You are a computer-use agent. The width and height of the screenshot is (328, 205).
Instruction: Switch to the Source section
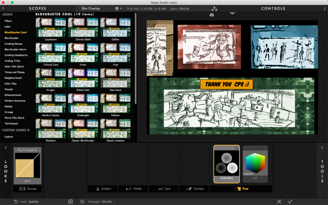(x=28, y=189)
